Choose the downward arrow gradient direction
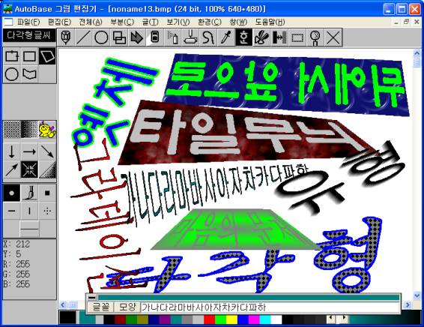424x327 pixels. tap(12, 151)
